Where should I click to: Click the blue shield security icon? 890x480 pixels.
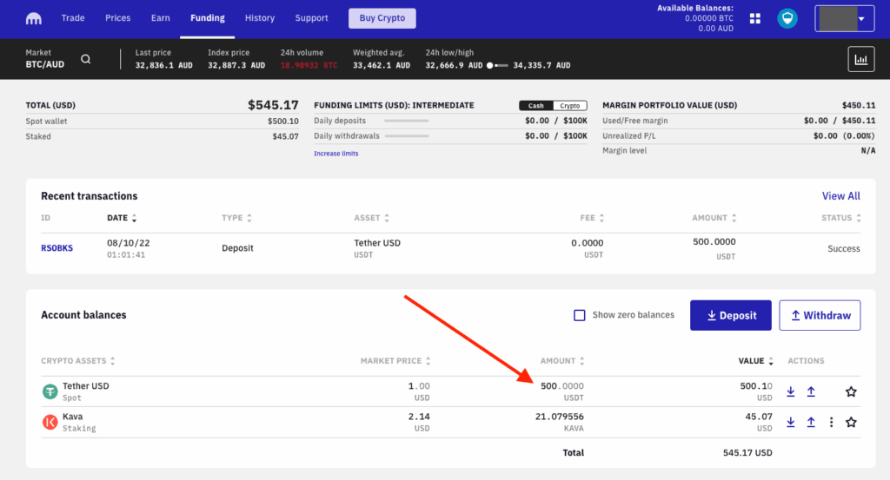pos(787,19)
